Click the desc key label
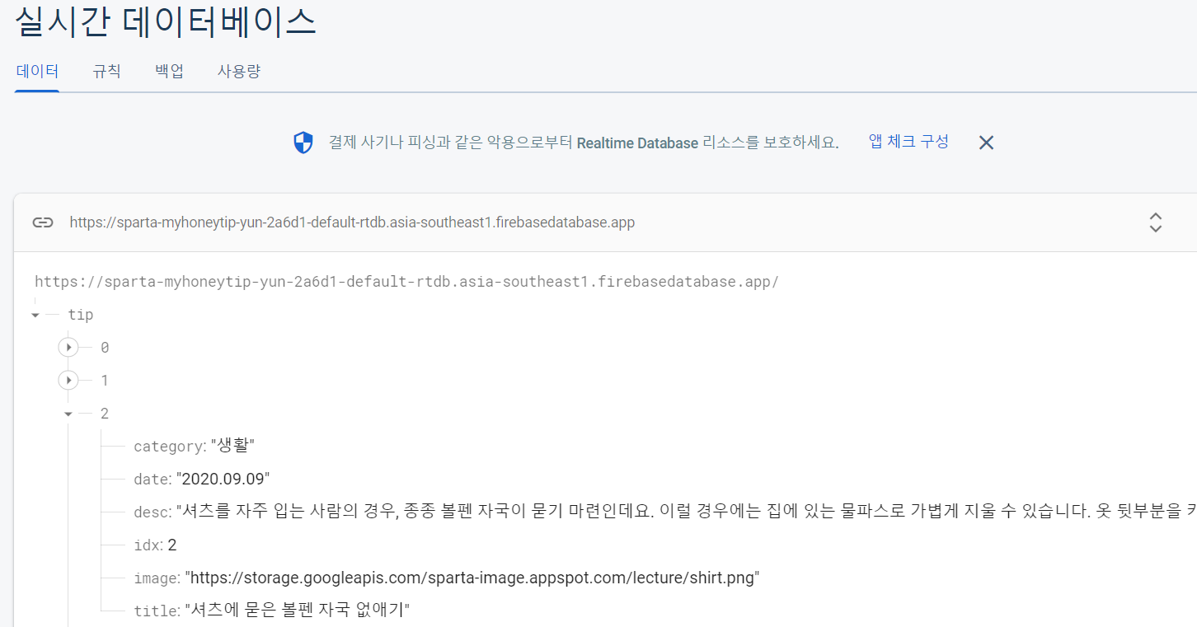Screen dimensions: 1197x627 pos(151,512)
